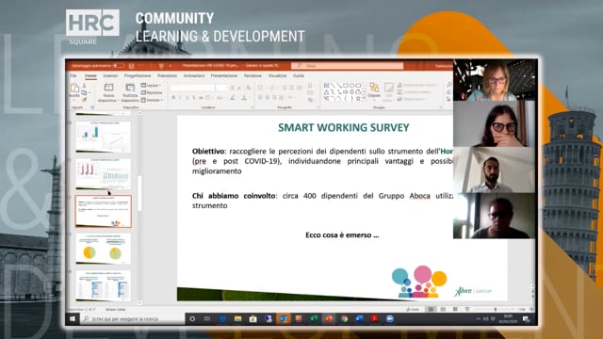Viewport: 603px width, 339px height.
Task: Click the present-from-beginning icon in the title bar
Action: (x=161, y=66)
